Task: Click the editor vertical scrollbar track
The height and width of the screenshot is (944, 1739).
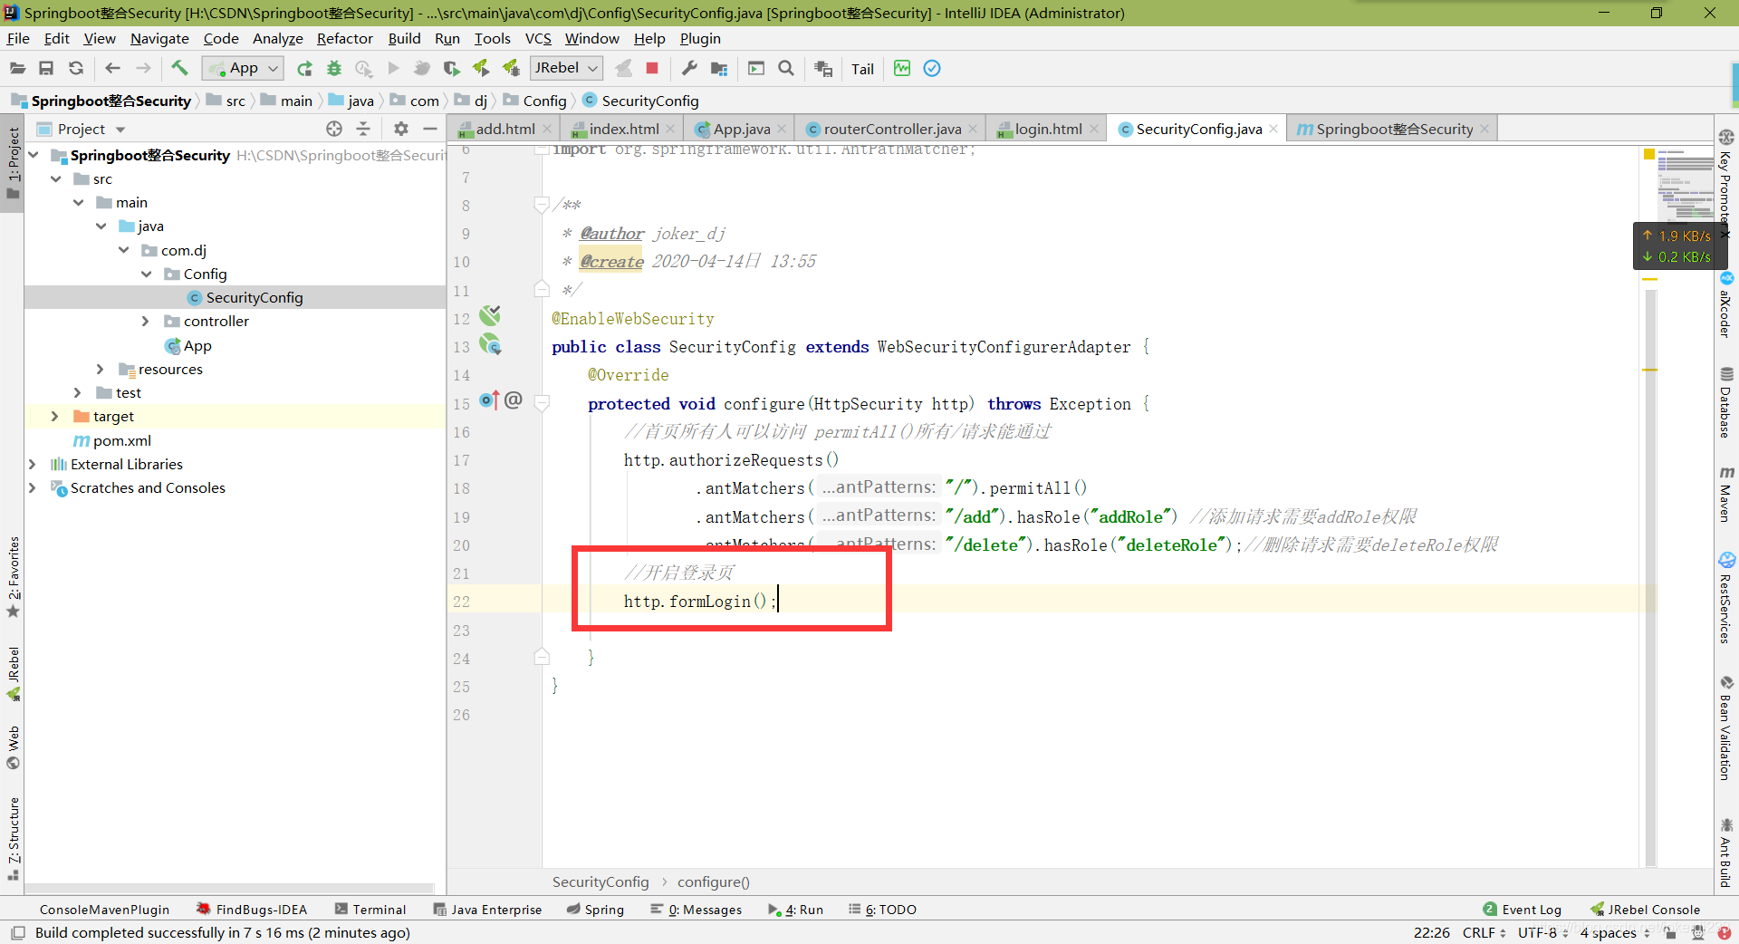Action: [1650, 580]
